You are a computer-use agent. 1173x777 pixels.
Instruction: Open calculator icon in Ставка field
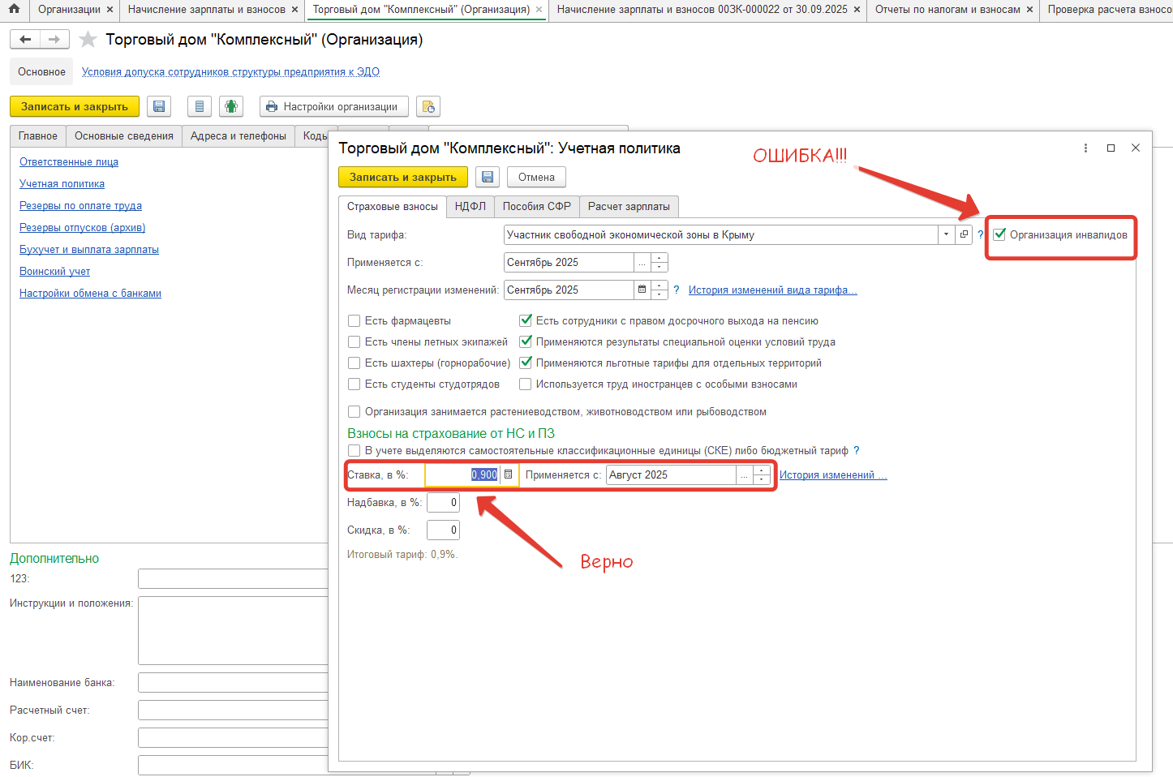click(509, 474)
